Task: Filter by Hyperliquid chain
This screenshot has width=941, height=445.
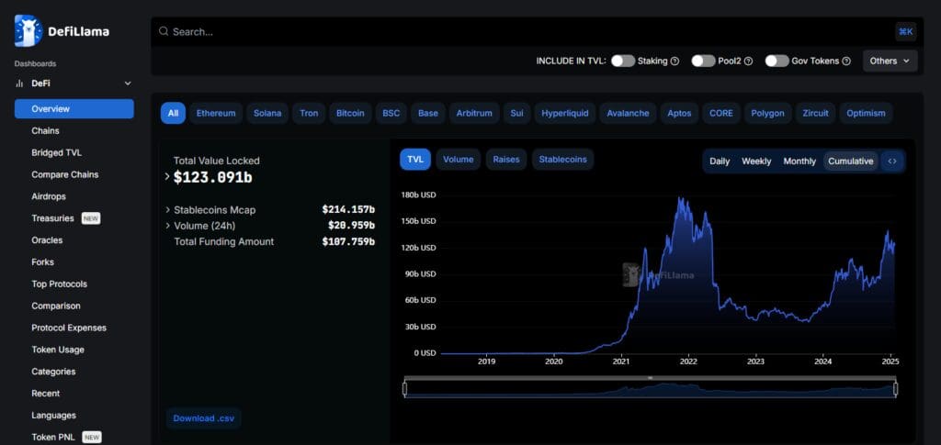Action: coord(565,113)
